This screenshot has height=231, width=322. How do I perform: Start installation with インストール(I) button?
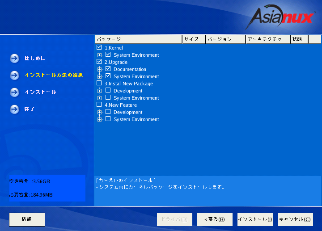[255, 219]
